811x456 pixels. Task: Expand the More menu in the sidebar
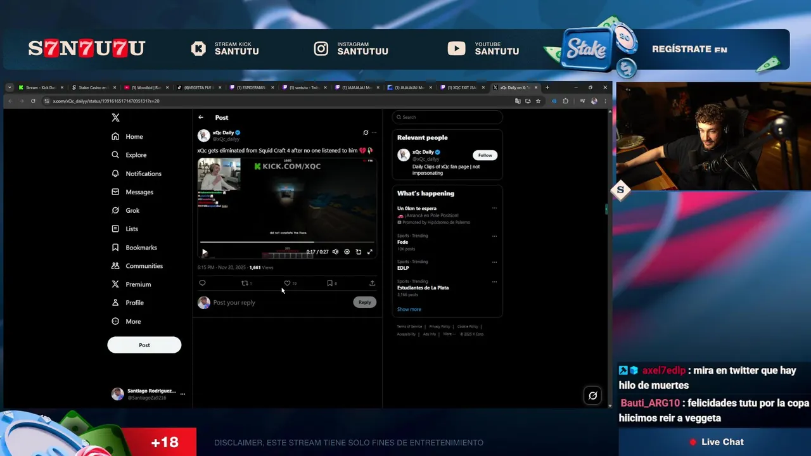pos(126,321)
